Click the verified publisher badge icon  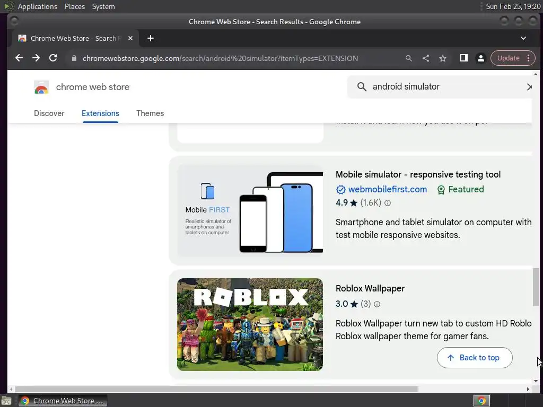click(x=341, y=190)
